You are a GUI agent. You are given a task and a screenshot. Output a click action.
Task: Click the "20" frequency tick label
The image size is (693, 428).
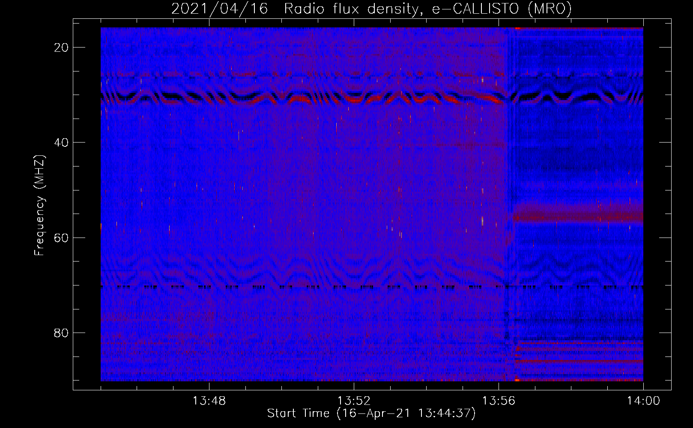(x=62, y=48)
